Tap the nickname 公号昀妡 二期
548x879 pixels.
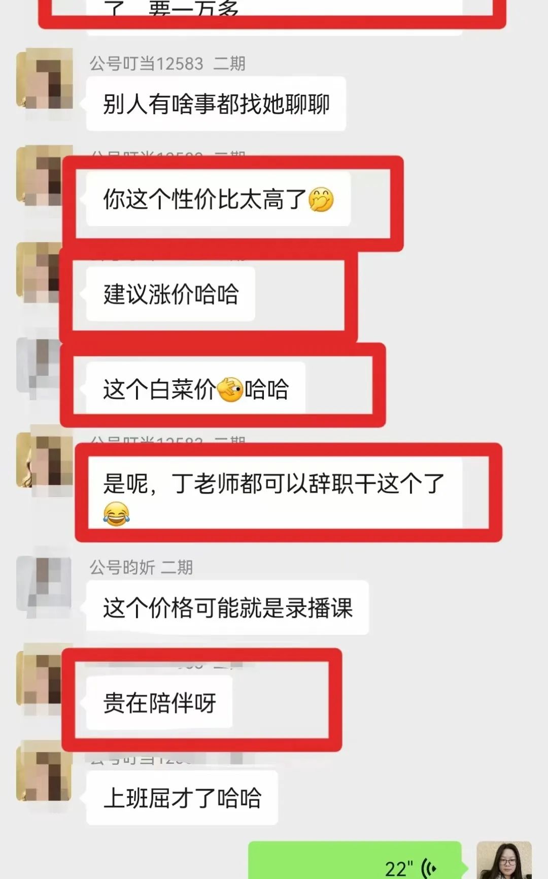tap(141, 567)
